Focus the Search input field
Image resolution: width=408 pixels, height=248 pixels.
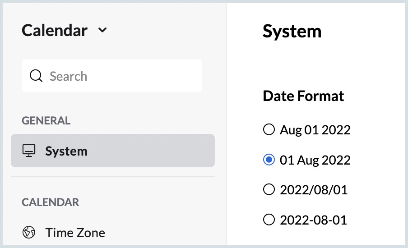pyautogui.click(x=122, y=76)
